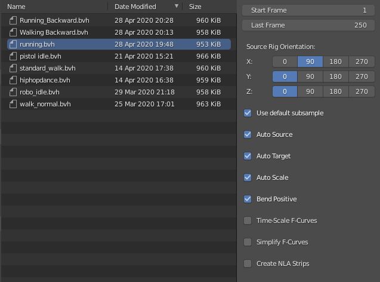Enable Time-Scale F-Curves

pos(248,220)
